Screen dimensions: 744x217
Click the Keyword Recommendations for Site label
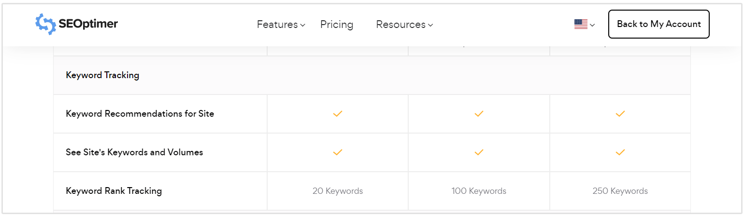click(x=140, y=114)
